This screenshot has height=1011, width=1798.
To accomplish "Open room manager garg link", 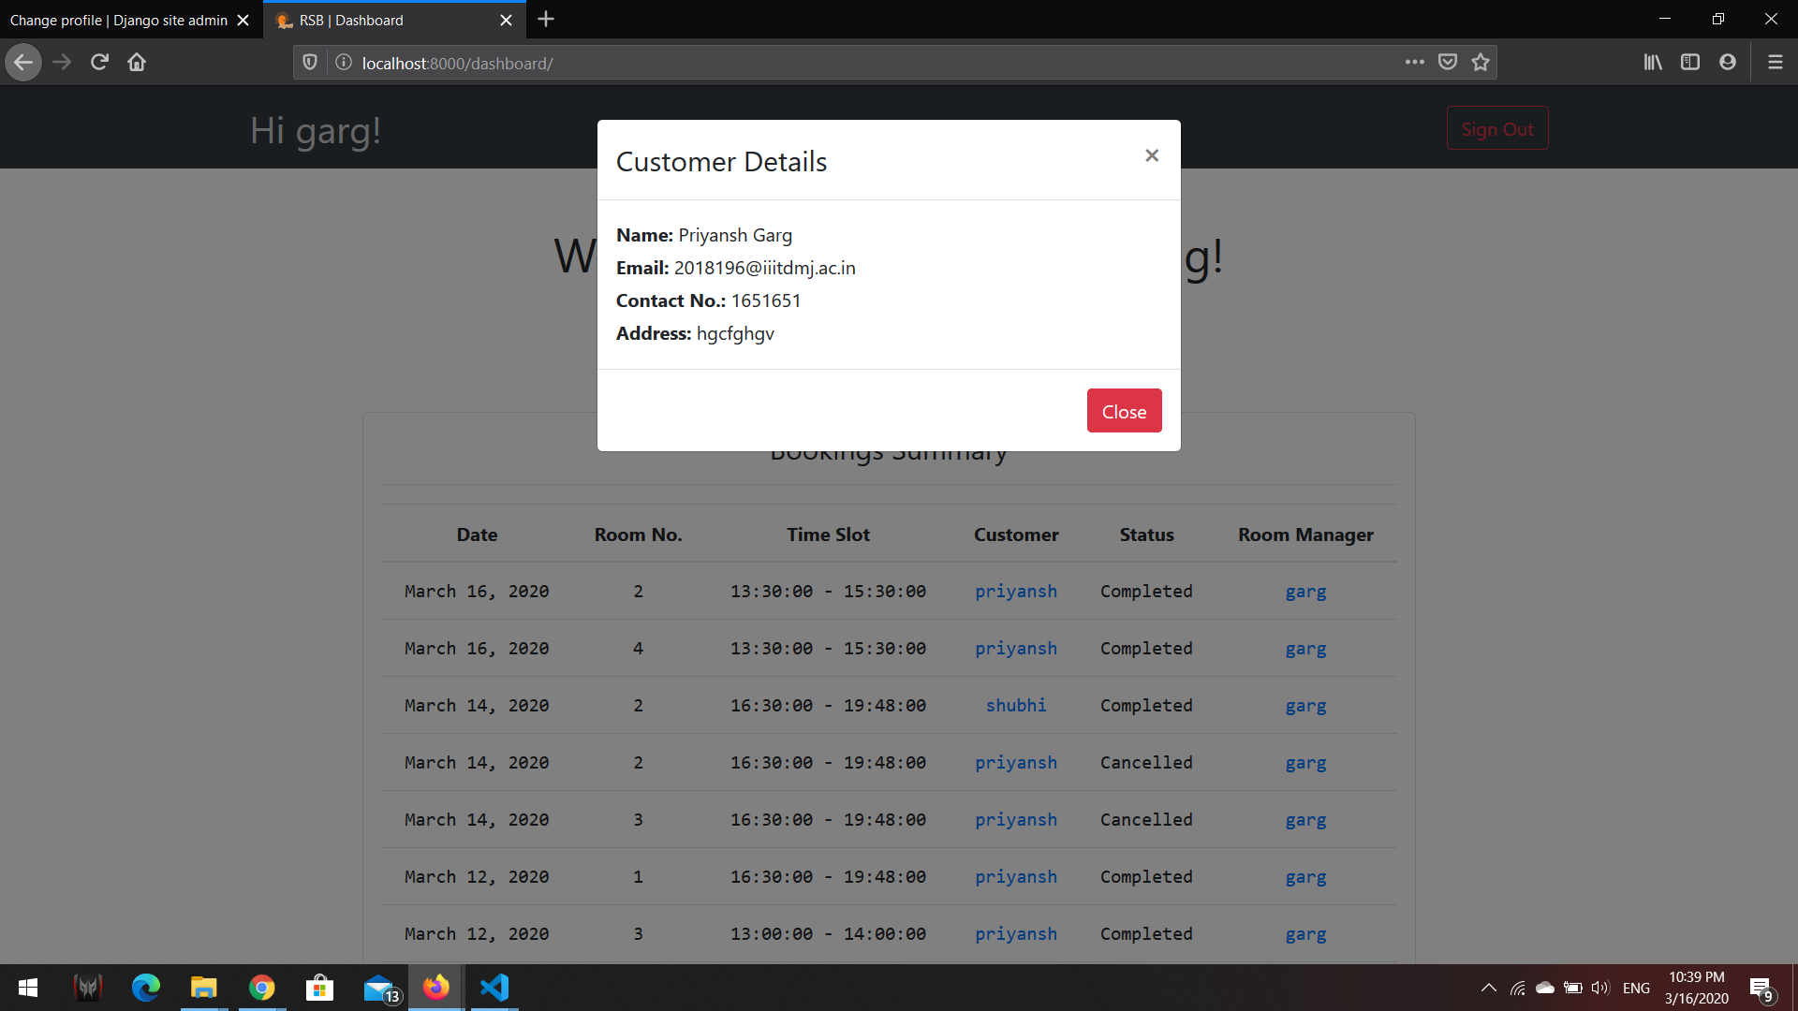I will tap(1305, 591).
